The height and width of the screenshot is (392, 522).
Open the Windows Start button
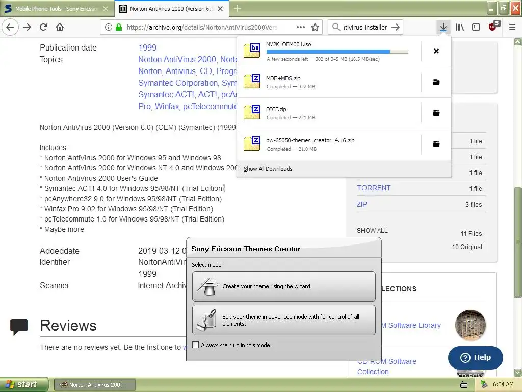tap(24, 384)
